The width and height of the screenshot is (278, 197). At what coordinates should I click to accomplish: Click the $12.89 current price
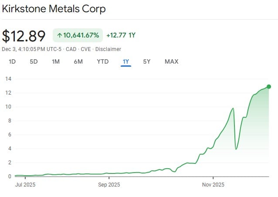click(24, 35)
